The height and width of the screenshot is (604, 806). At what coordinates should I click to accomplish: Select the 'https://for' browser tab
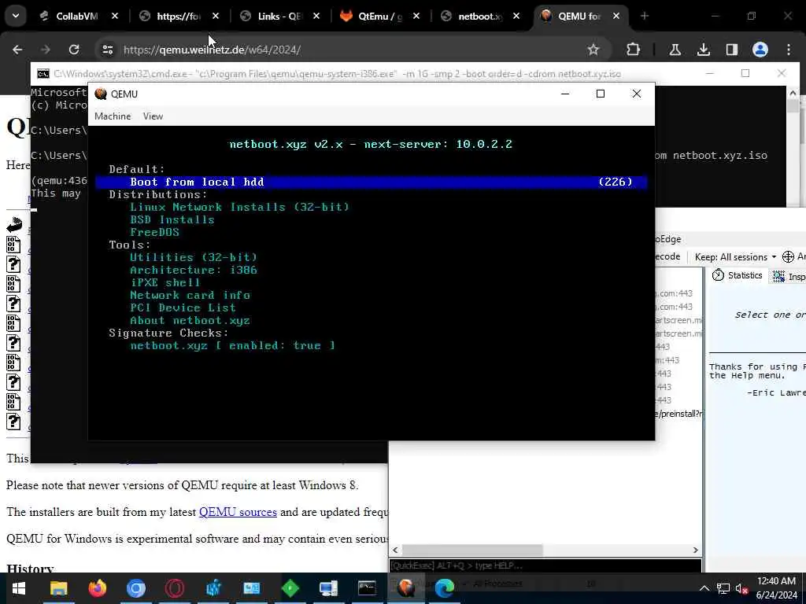click(x=179, y=17)
